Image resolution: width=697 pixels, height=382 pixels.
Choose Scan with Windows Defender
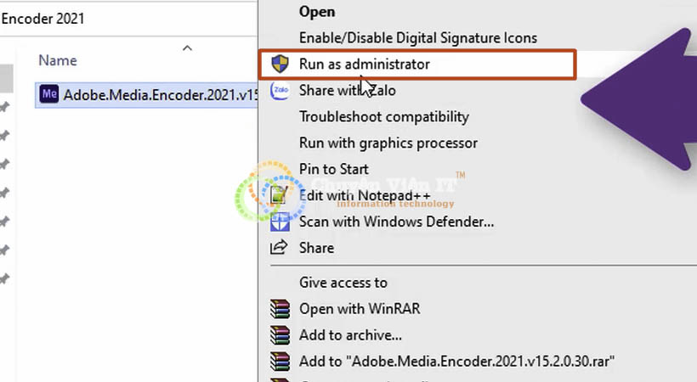[x=396, y=222]
